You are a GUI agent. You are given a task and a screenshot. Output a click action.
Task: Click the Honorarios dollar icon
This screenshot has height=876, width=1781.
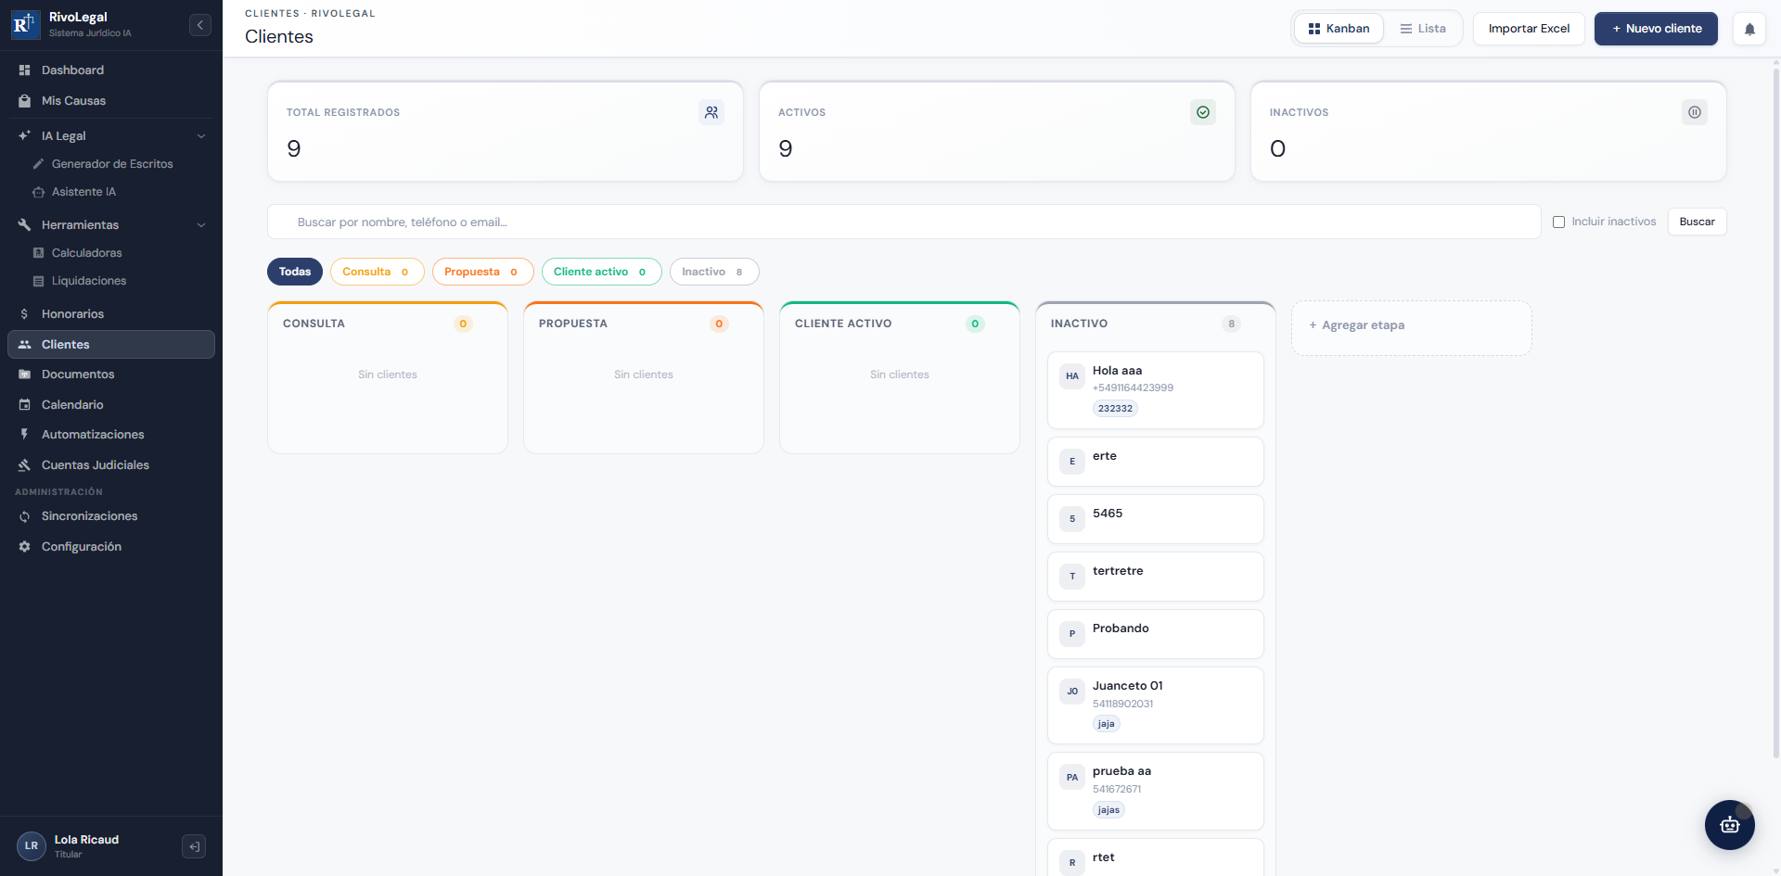coord(25,314)
